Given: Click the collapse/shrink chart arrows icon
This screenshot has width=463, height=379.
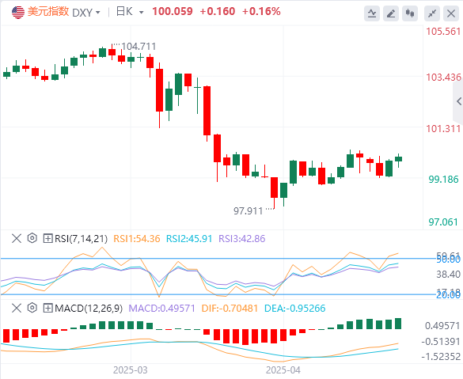Looking at the screenshot, I should pyautogui.click(x=432, y=13).
